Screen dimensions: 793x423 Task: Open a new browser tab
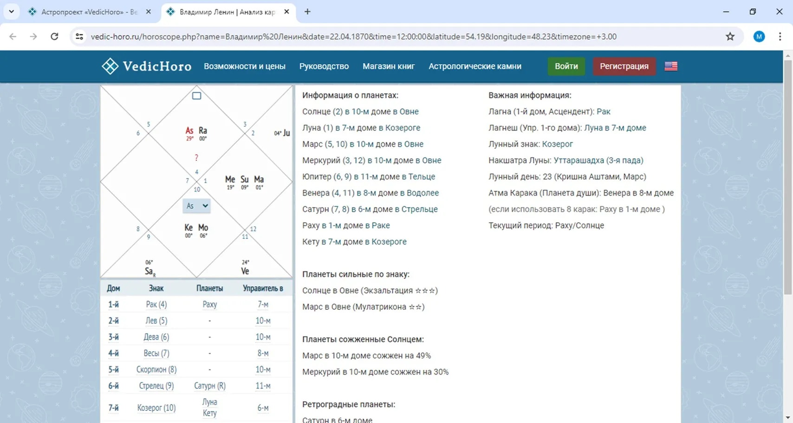(307, 12)
